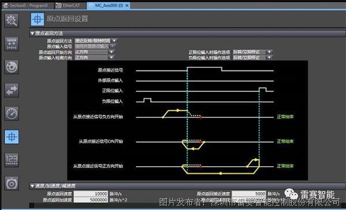
Task: Open Other Operation Settings arrows icon
Action: pyautogui.click(x=12, y=91)
